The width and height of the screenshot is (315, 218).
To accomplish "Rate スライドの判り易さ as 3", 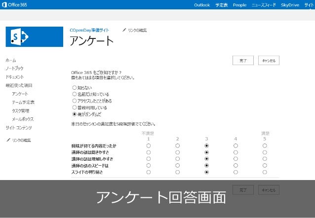I will click(206, 172).
